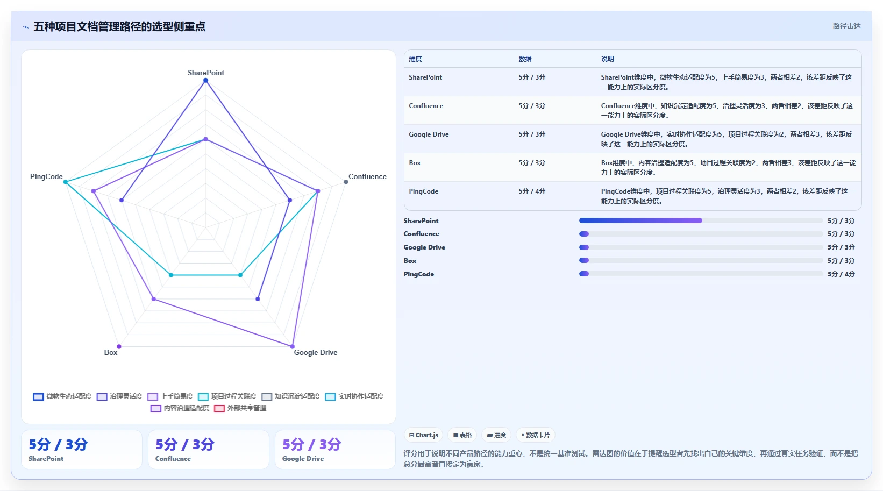Toggle 实时协作适配度 legend series
The image size is (883, 491).
354,396
